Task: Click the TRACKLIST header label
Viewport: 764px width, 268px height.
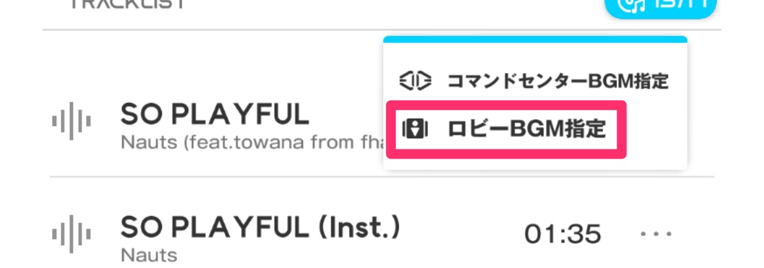Action: click(127, 4)
